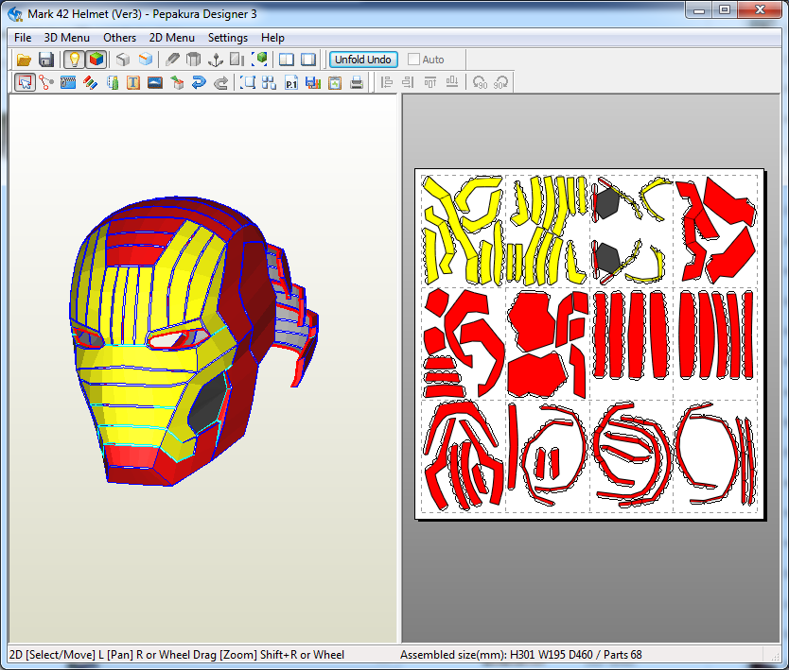Switch to the single-pane window layout icon
This screenshot has height=670, width=789.
308,60
